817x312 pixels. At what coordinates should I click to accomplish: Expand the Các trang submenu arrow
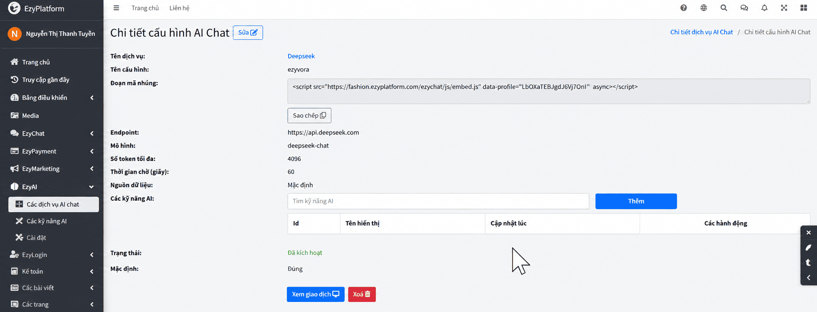click(92, 304)
